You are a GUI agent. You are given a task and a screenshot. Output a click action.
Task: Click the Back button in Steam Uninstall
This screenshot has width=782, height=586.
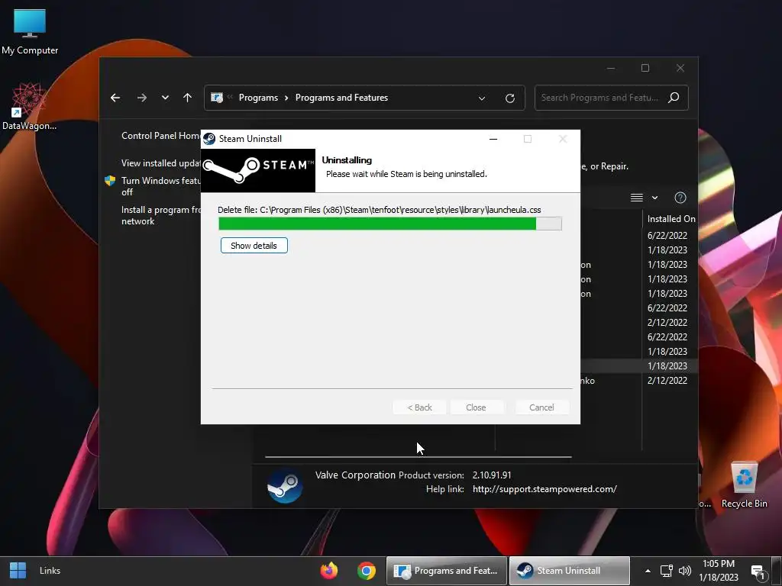click(x=419, y=407)
